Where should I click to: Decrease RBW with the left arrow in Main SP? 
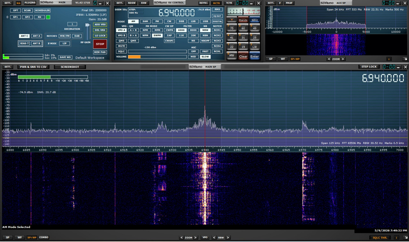[x=214, y=238]
